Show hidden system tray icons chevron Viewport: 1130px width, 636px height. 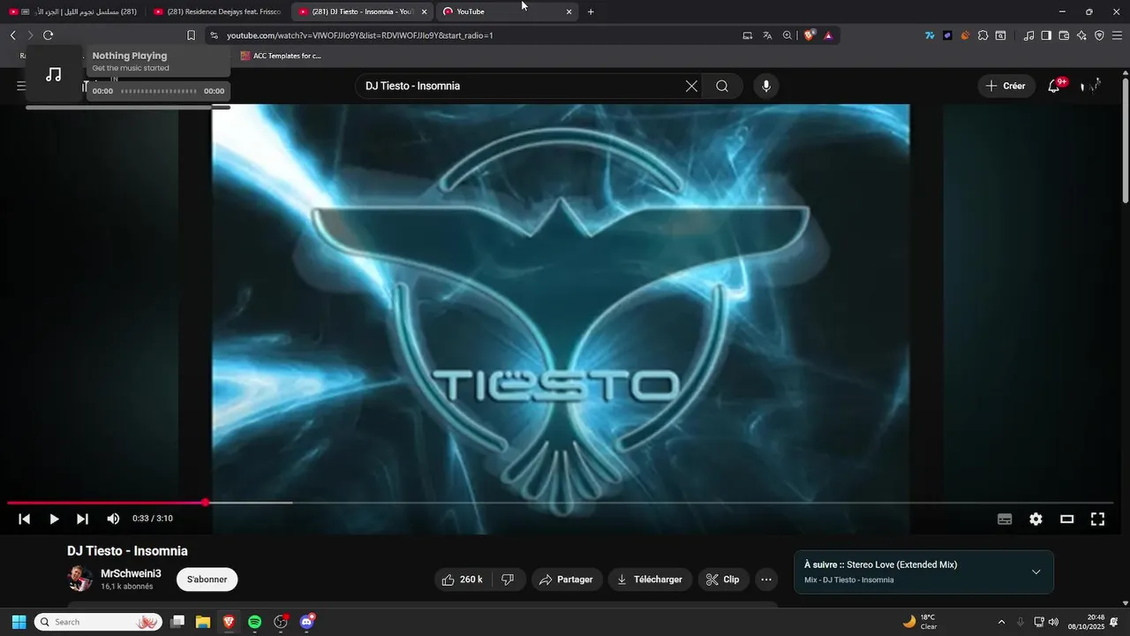pyautogui.click(x=1001, y=622)
